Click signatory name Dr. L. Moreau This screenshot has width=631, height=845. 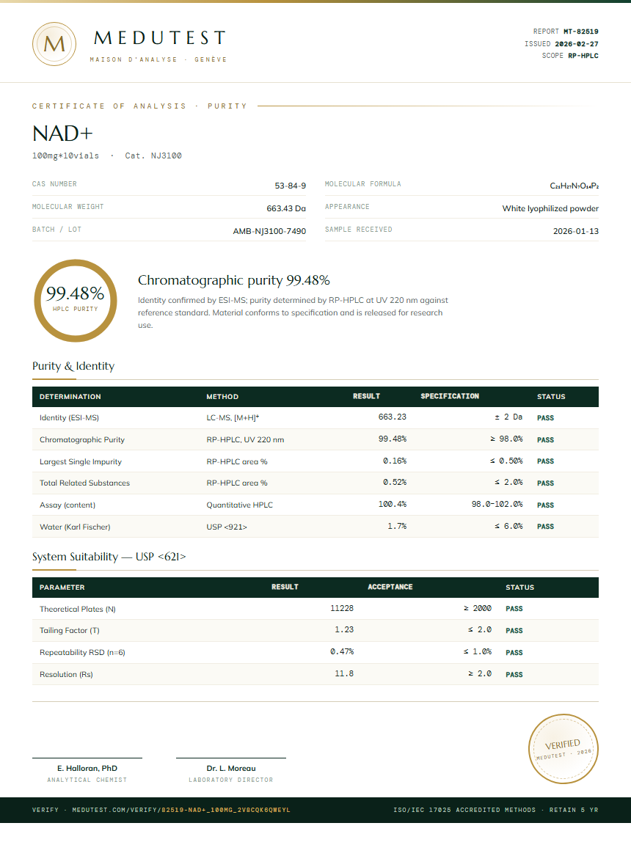(231, 769)
